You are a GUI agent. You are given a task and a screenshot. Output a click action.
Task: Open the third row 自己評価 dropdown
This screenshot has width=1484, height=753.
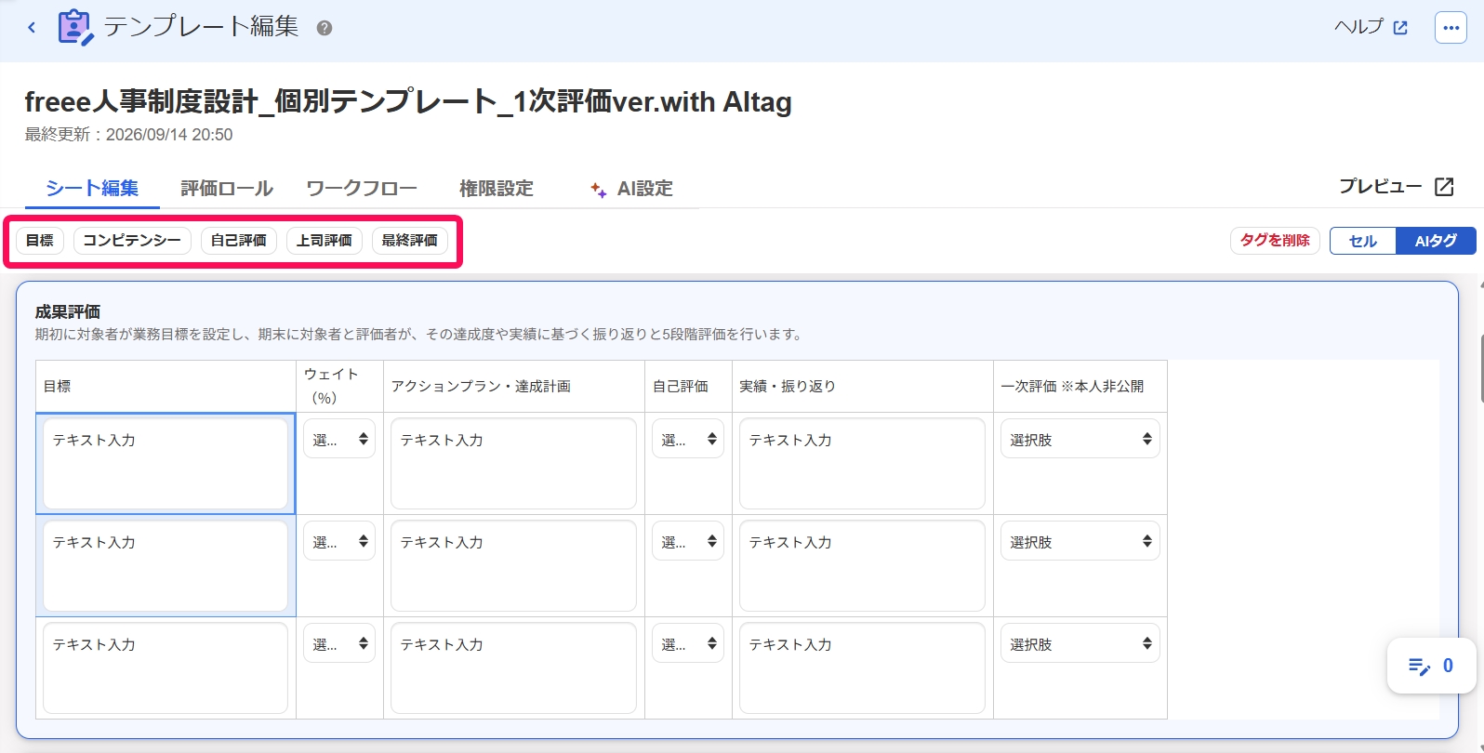(x=688, y=643)
